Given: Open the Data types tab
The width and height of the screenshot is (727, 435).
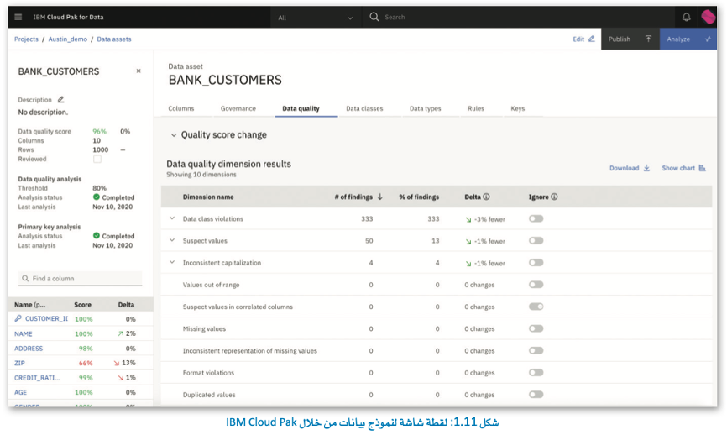Looking at the screenshot, I should point(425,108).
